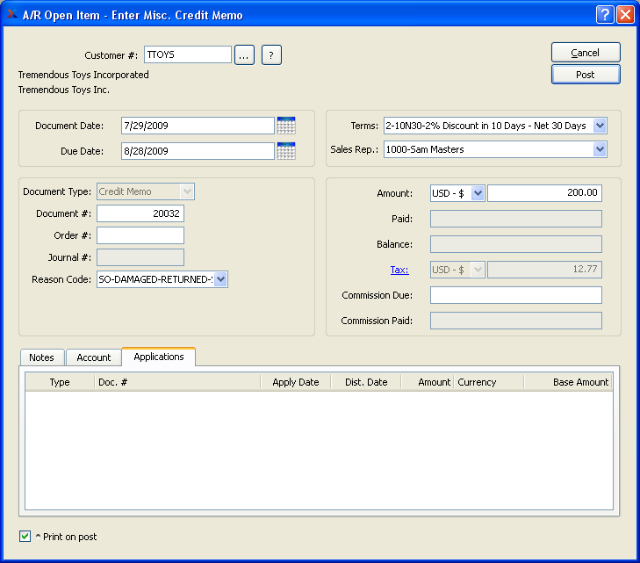This screenshot has width=640, height=563.
Task: Click the Order # input field
Action: [x=140, y=235]
